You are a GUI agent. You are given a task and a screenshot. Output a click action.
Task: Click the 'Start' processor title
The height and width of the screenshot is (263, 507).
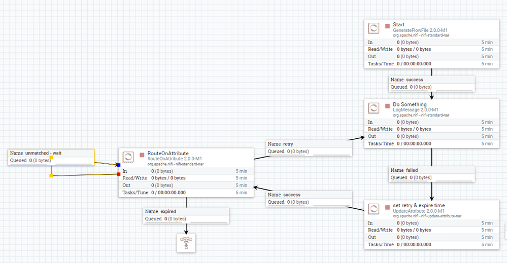(399, 24)
